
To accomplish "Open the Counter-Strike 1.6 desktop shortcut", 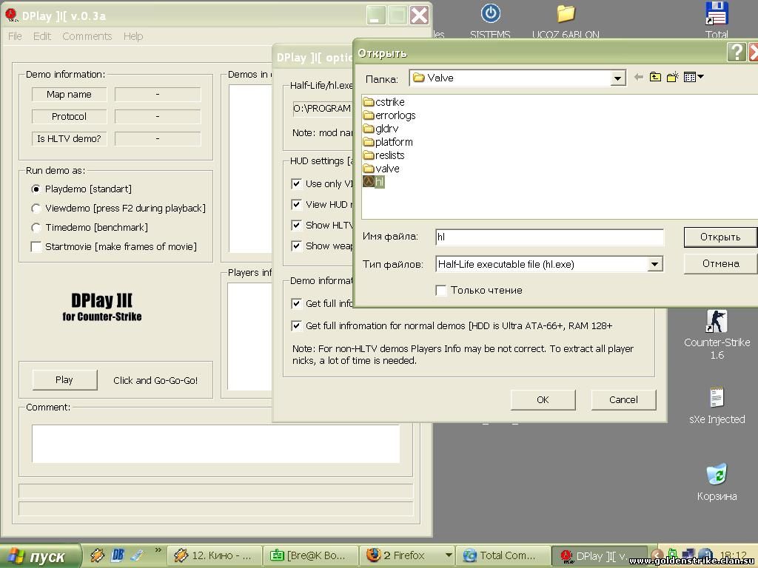I will [717, 321].
